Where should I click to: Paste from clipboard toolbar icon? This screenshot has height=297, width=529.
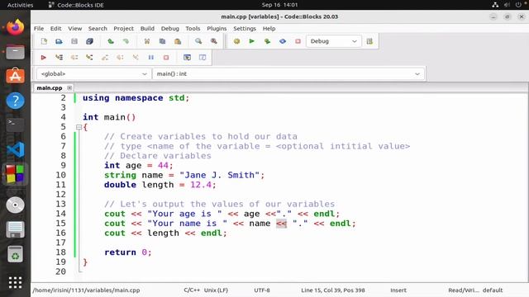tap(178, 41)
